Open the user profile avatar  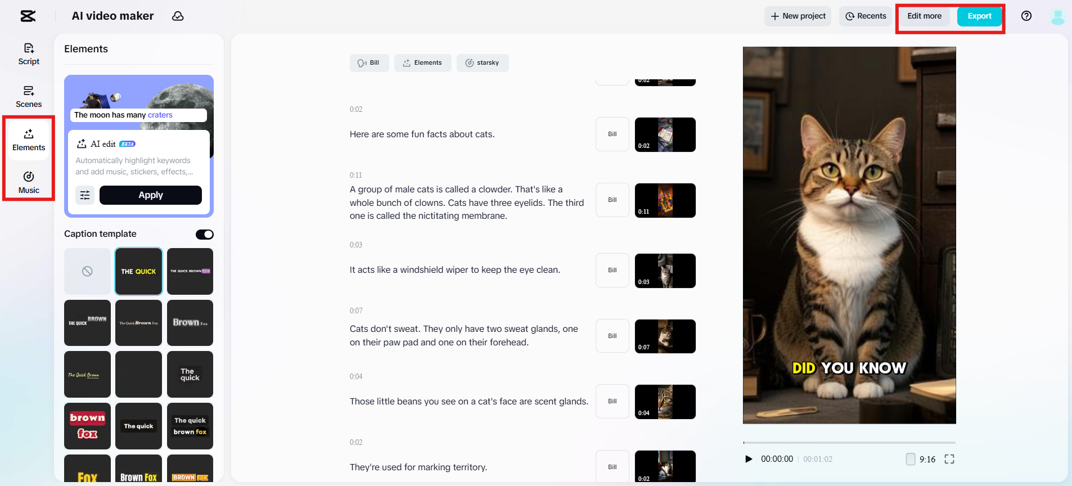click(x=1057, y=16)
